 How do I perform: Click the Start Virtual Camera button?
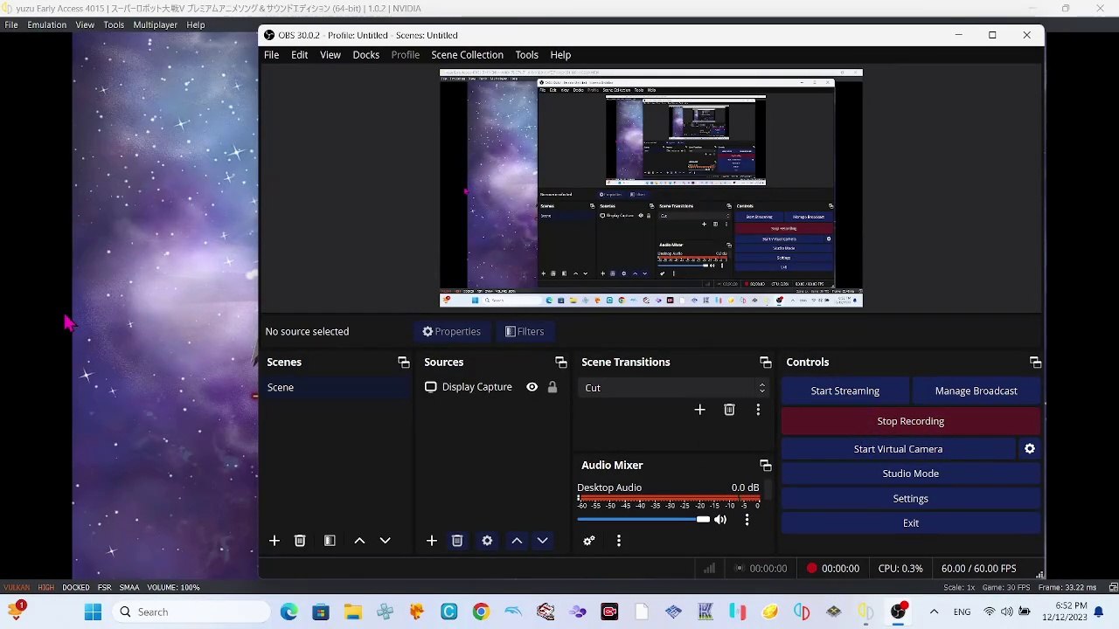(x=899, y=449)
